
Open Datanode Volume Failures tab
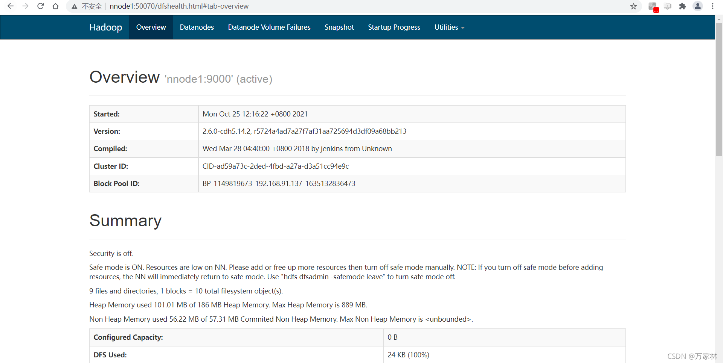pos(269,27)
